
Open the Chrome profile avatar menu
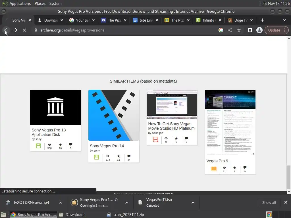[x=259, y=30]
